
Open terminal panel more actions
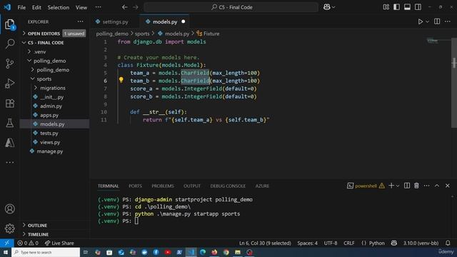[427, 186]
